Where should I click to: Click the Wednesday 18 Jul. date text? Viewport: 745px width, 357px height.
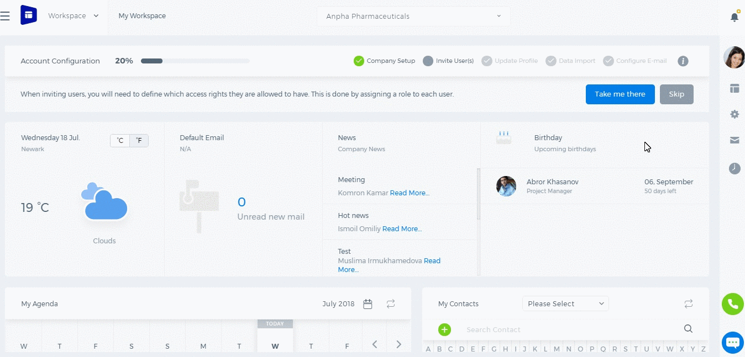coord(51,138)
